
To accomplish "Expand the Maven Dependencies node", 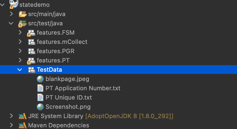I will [x=11, y=125].
